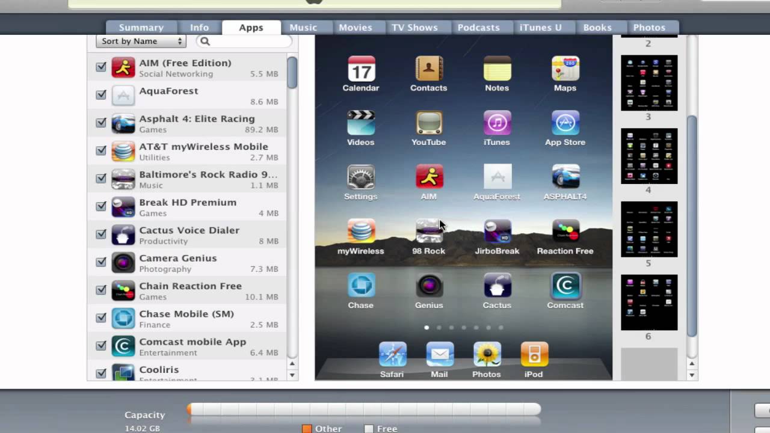This screenshot has height=433, width=770.
Task: Click the Photos sunflower icon in the dock
Action: [x=487, y=355]
